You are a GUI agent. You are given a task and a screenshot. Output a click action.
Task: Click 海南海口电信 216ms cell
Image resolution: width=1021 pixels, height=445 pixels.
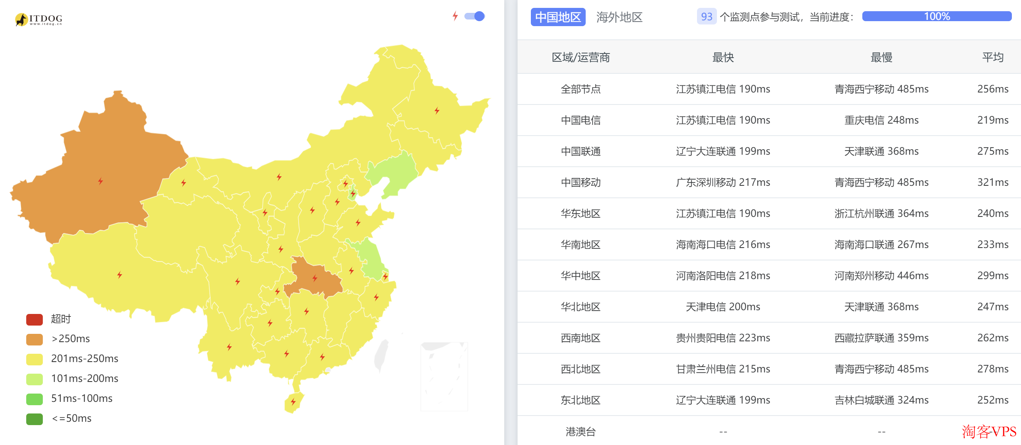pyautogui.click(x=723, y=244)
